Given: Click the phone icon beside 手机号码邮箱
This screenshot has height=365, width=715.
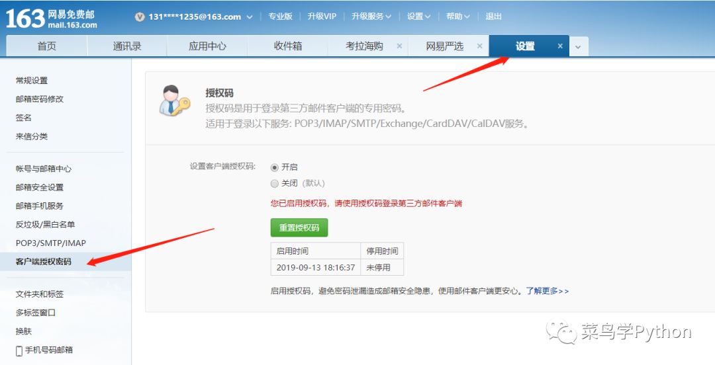Looking at the screenshot, I should pos(19,350).
